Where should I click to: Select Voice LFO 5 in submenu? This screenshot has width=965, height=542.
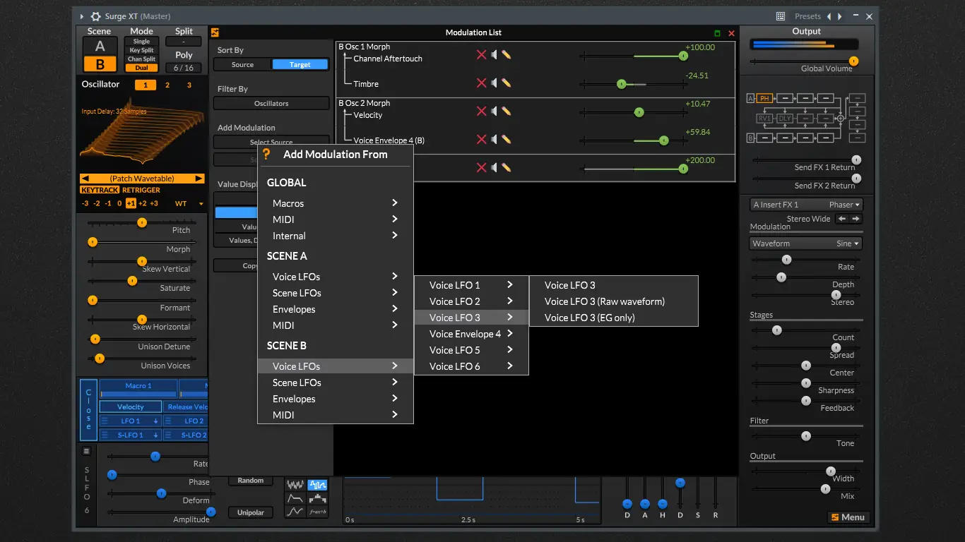pos(471,350)
